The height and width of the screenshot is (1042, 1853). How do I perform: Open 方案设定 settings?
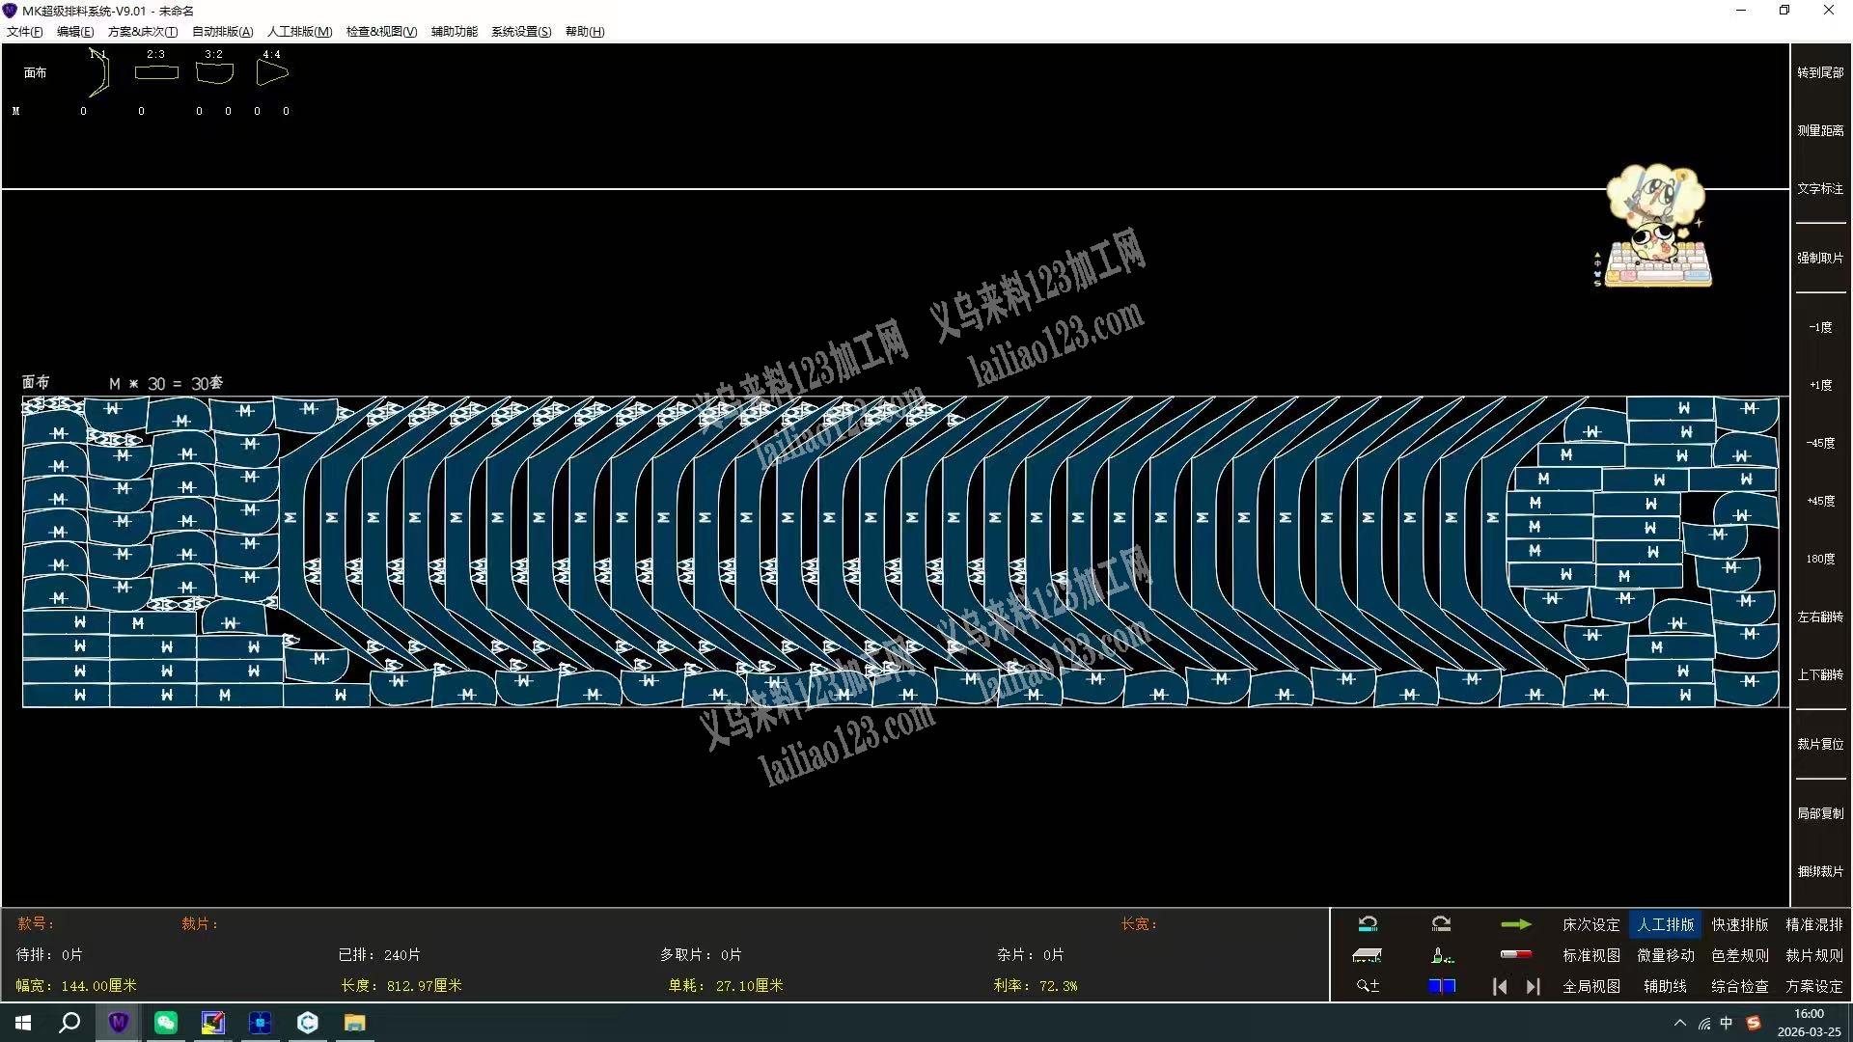click(x=1814, y=986)
